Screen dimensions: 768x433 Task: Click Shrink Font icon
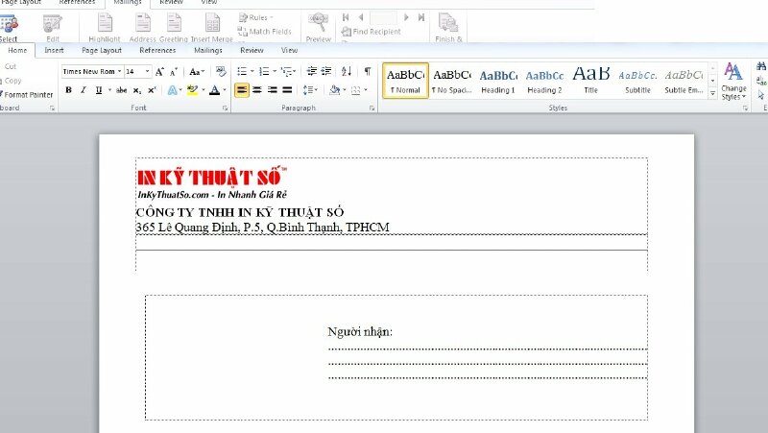pos(174,71)
